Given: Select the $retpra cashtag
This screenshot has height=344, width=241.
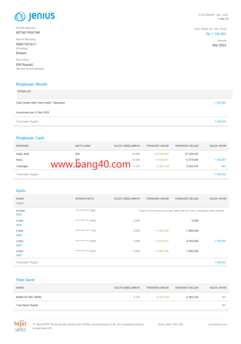Looking at the screenshot, I should [21, 53].
